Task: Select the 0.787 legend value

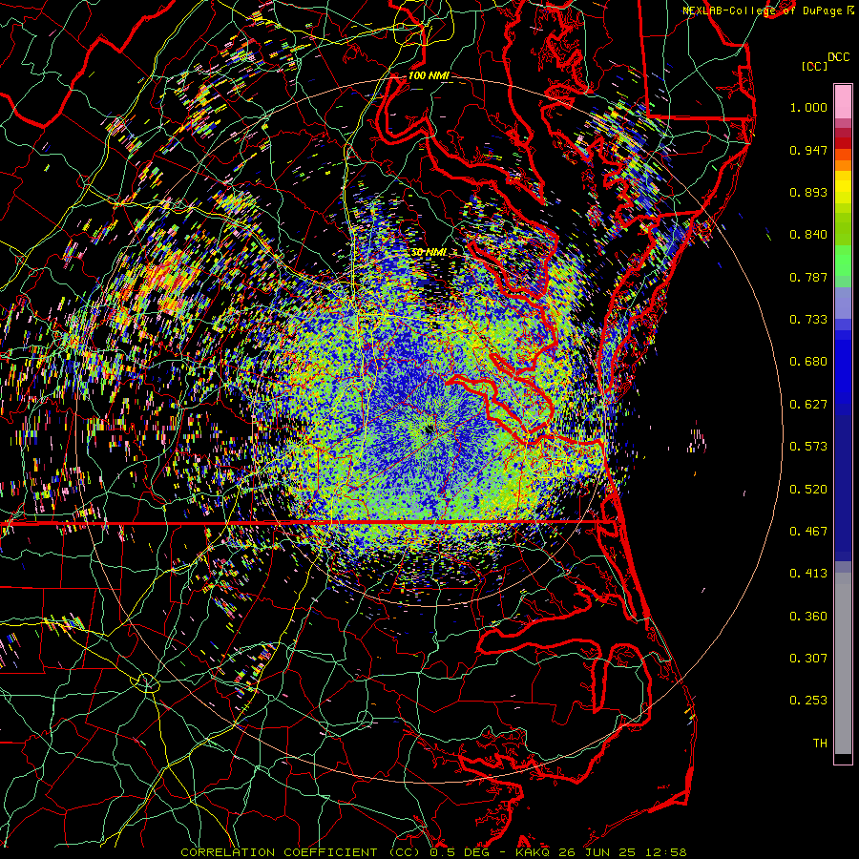Action: click(x=808, y=277)
